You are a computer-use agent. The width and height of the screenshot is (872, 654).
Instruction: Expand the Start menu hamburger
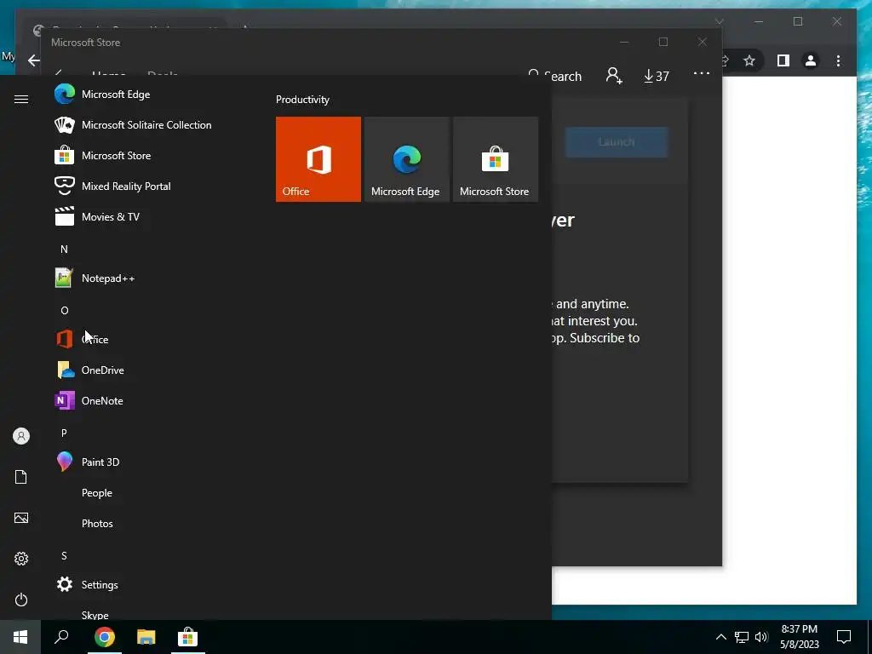(x=21, y=100)
